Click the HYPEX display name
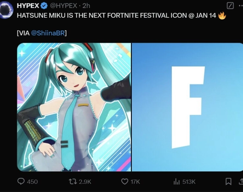The height and width of the screenshot is (192, 243). tap(28, 6)
